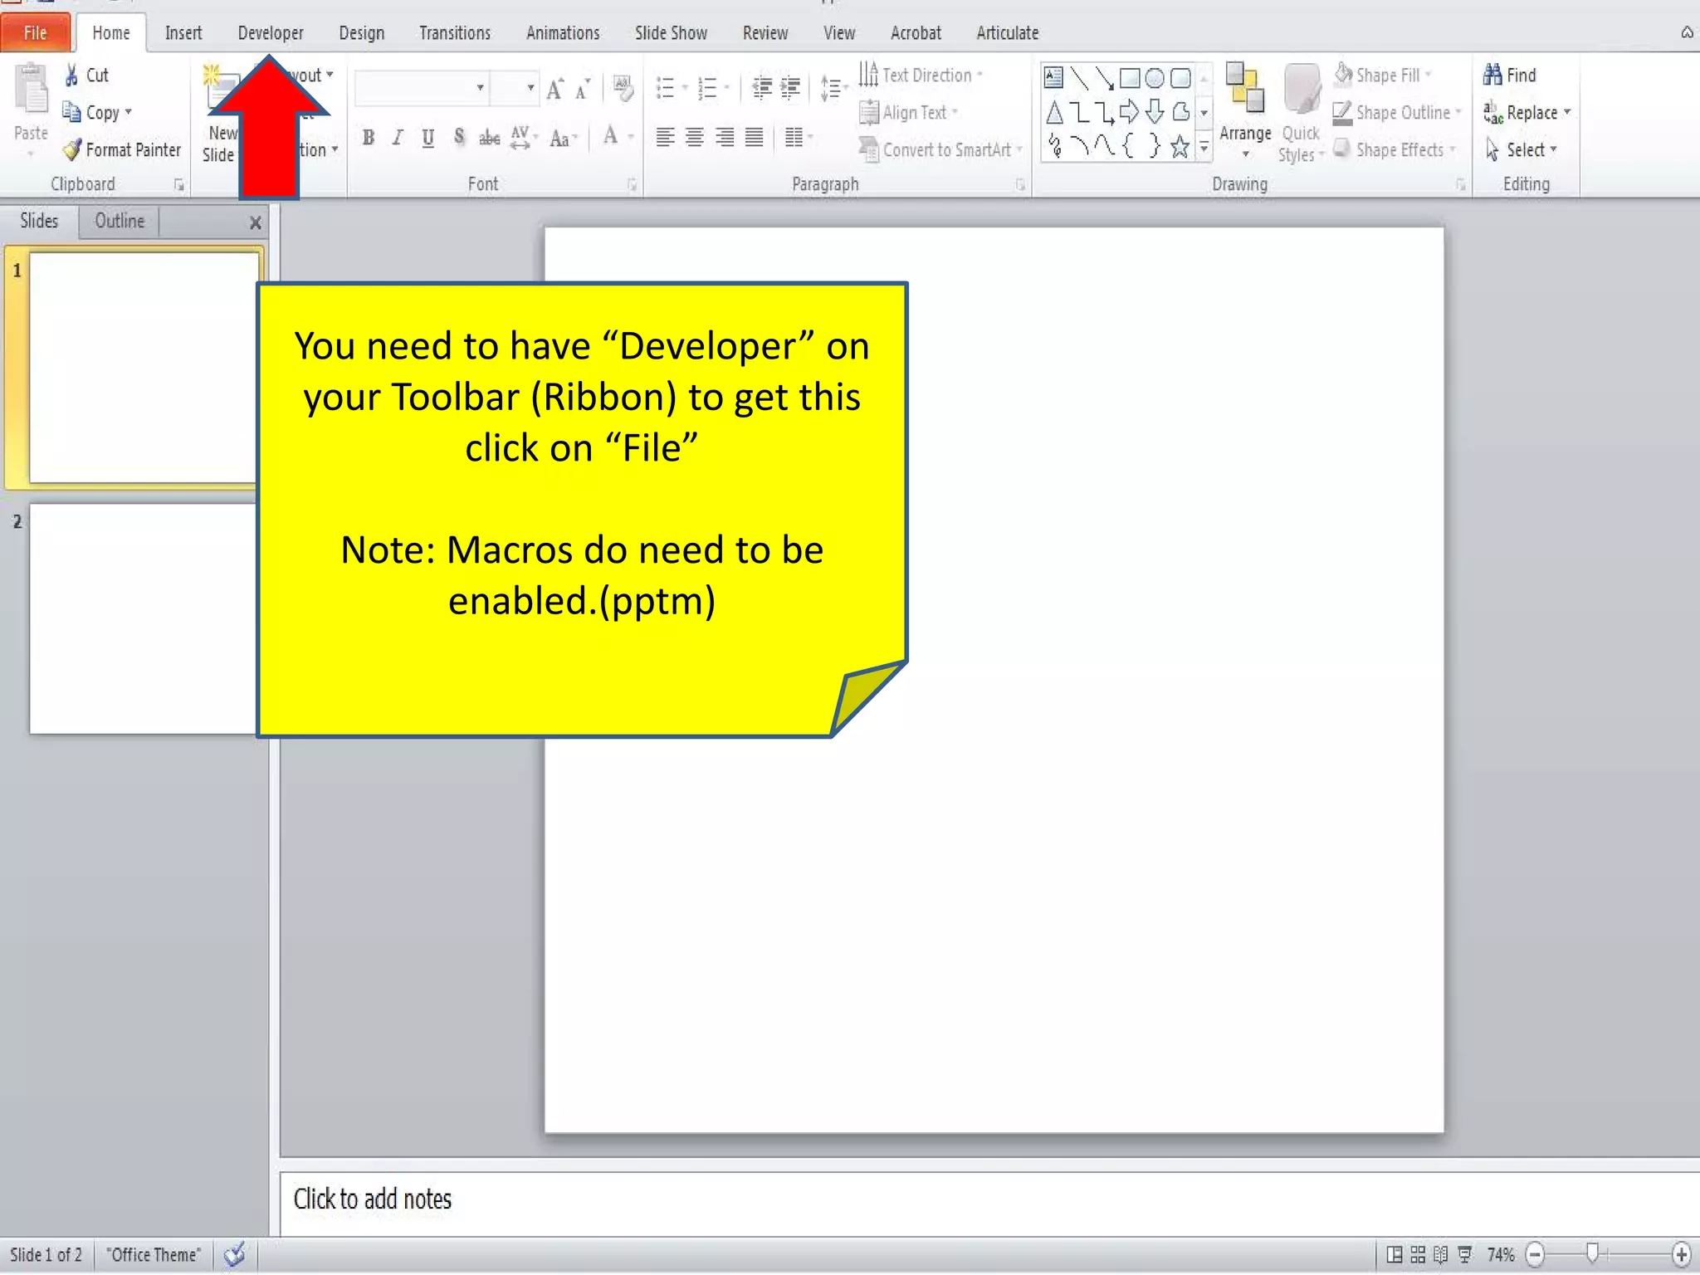
Task: Select slide 2 thumbnail
Action: 144,618
